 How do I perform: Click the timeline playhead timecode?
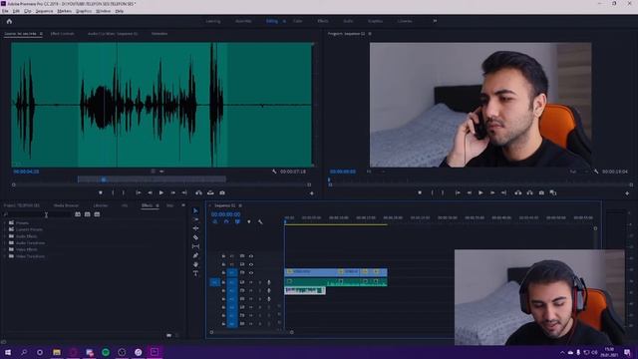point(226,214)
